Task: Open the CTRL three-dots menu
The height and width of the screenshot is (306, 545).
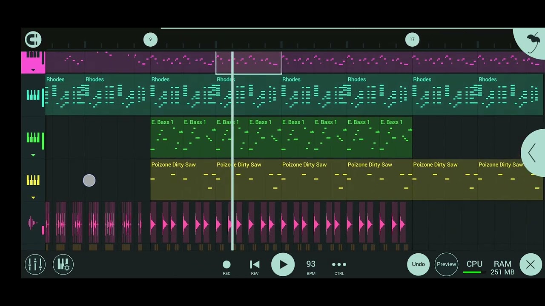Action: tap(339, 267)
